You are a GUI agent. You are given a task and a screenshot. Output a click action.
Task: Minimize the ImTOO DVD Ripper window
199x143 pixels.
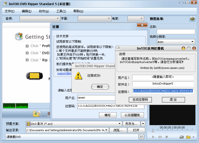coord(182,2)
